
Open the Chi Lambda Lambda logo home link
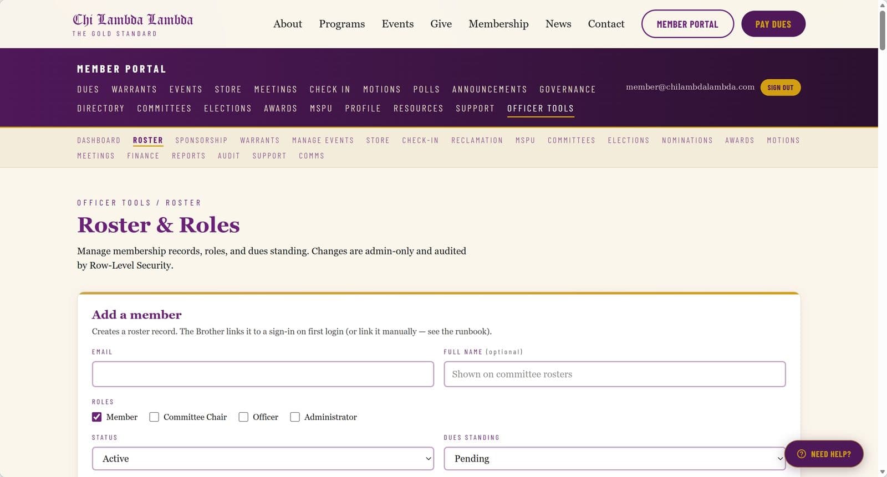[x=132, y=25]
